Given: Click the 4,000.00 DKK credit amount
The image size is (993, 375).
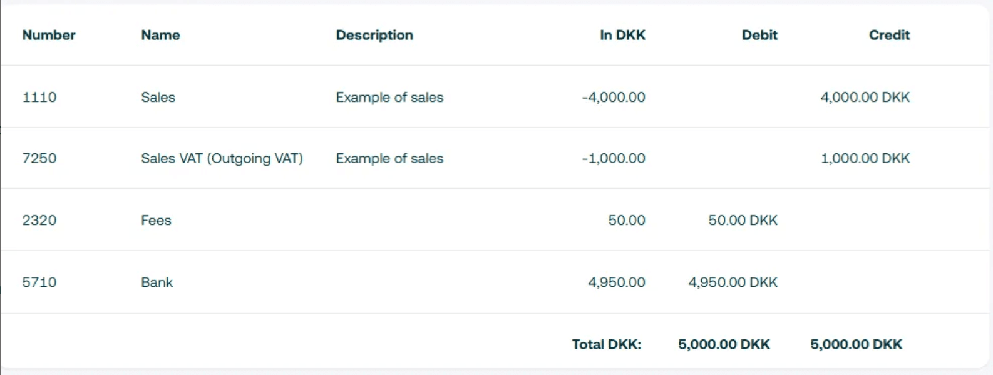Looking at the screenshot, I should [865, 97].
